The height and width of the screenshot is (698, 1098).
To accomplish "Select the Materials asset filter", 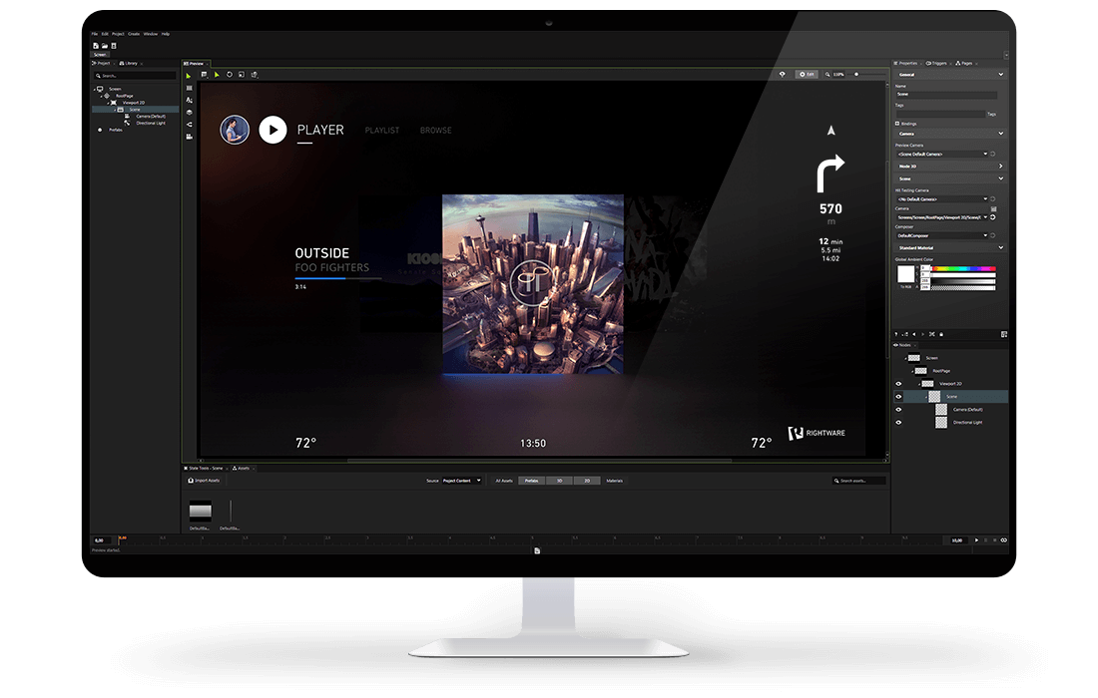I will pyautogui.click(x=614, y=481).
